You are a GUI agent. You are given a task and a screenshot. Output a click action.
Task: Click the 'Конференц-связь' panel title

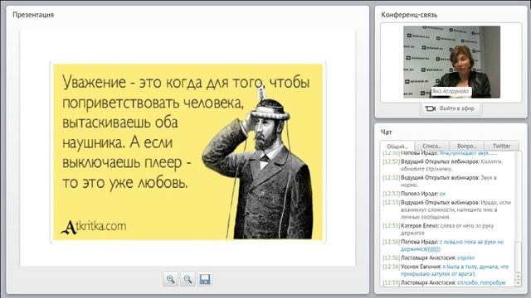point(409,15)
